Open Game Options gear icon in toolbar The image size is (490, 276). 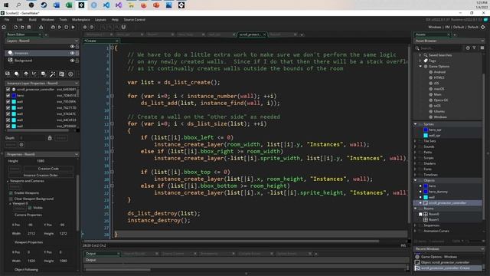pos(85,28)
